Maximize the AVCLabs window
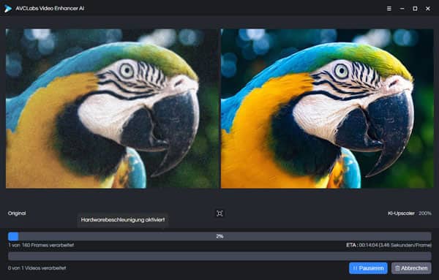 click(415, 9)
